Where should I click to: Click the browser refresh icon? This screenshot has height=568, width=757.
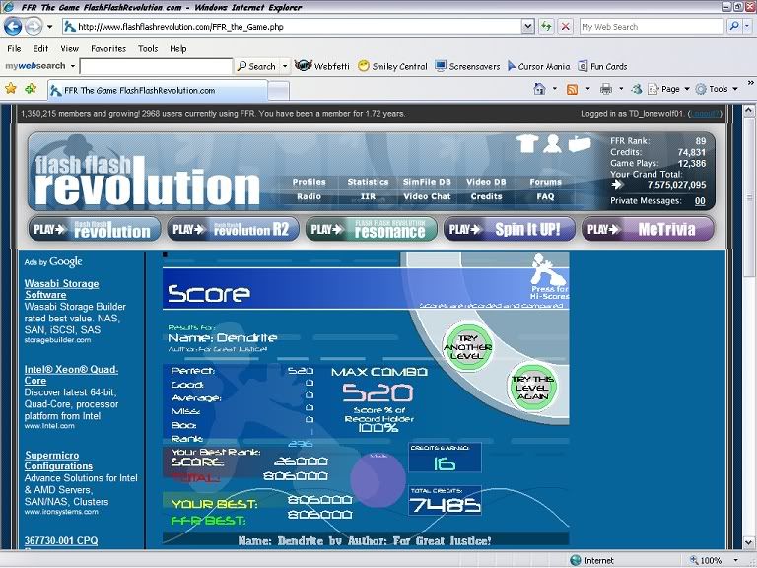click(546, 27)
